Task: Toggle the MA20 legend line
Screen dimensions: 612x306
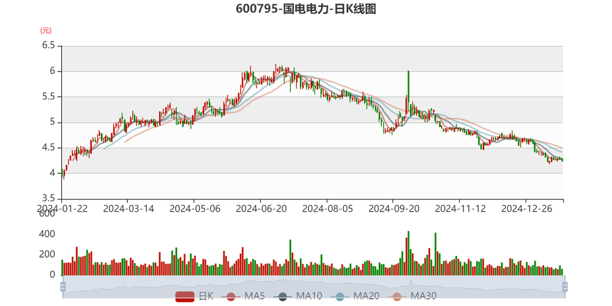Action: pyautogui.click(x=354, y=296)
